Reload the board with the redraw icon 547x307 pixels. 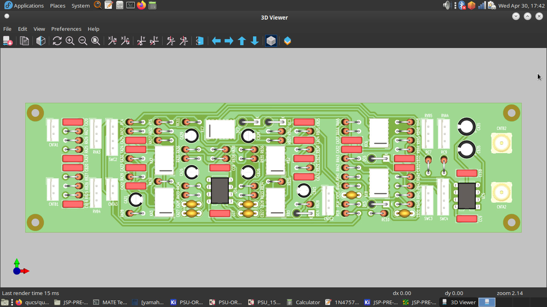[x=57, y=41]
